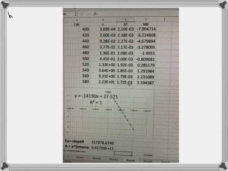This screenshot has width=228, height=171.
Task: Select the Ea=-slopeR label cell
Action: tap(75, 141)
